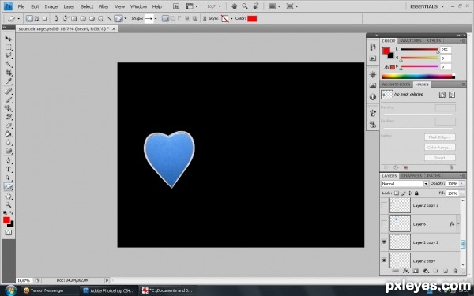Select the History Brush tool
Screen dimensions: 474x296
(x=9, y=117)
